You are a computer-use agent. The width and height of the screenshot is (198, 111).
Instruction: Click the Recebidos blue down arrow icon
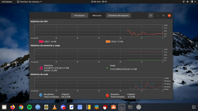click(41, 95)
